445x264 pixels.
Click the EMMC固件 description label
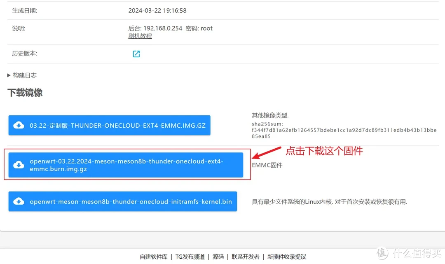267,165
